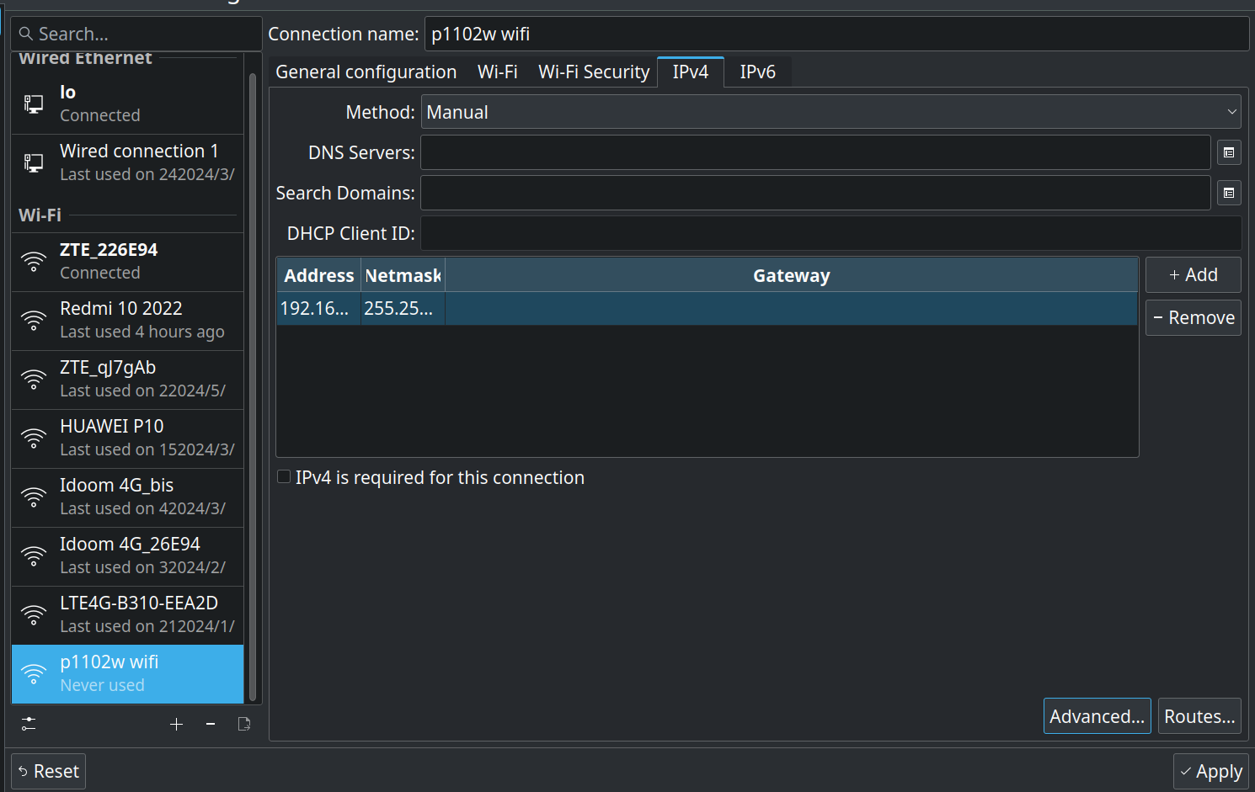Focus the connection Search field
This screenshot has height=792, width=1255.
(136, 34)
